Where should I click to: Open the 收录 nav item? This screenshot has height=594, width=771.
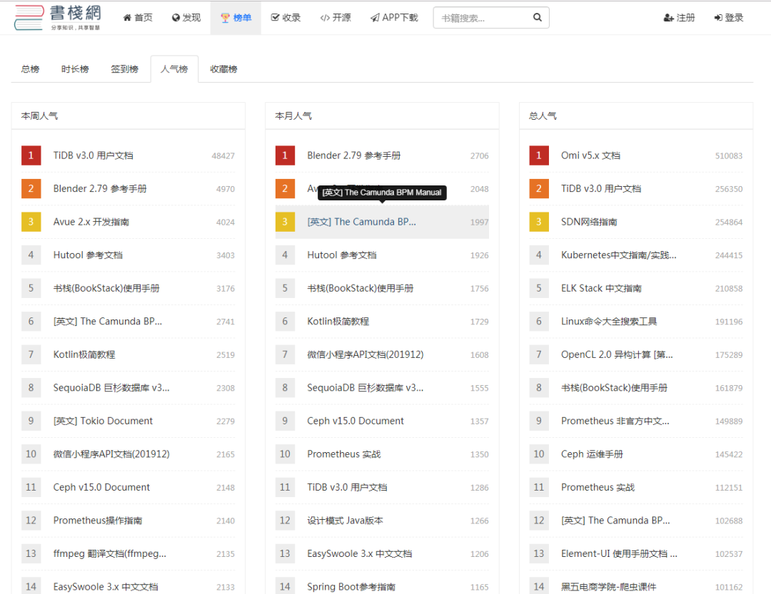pyautogui.click(x=286, y=18)
